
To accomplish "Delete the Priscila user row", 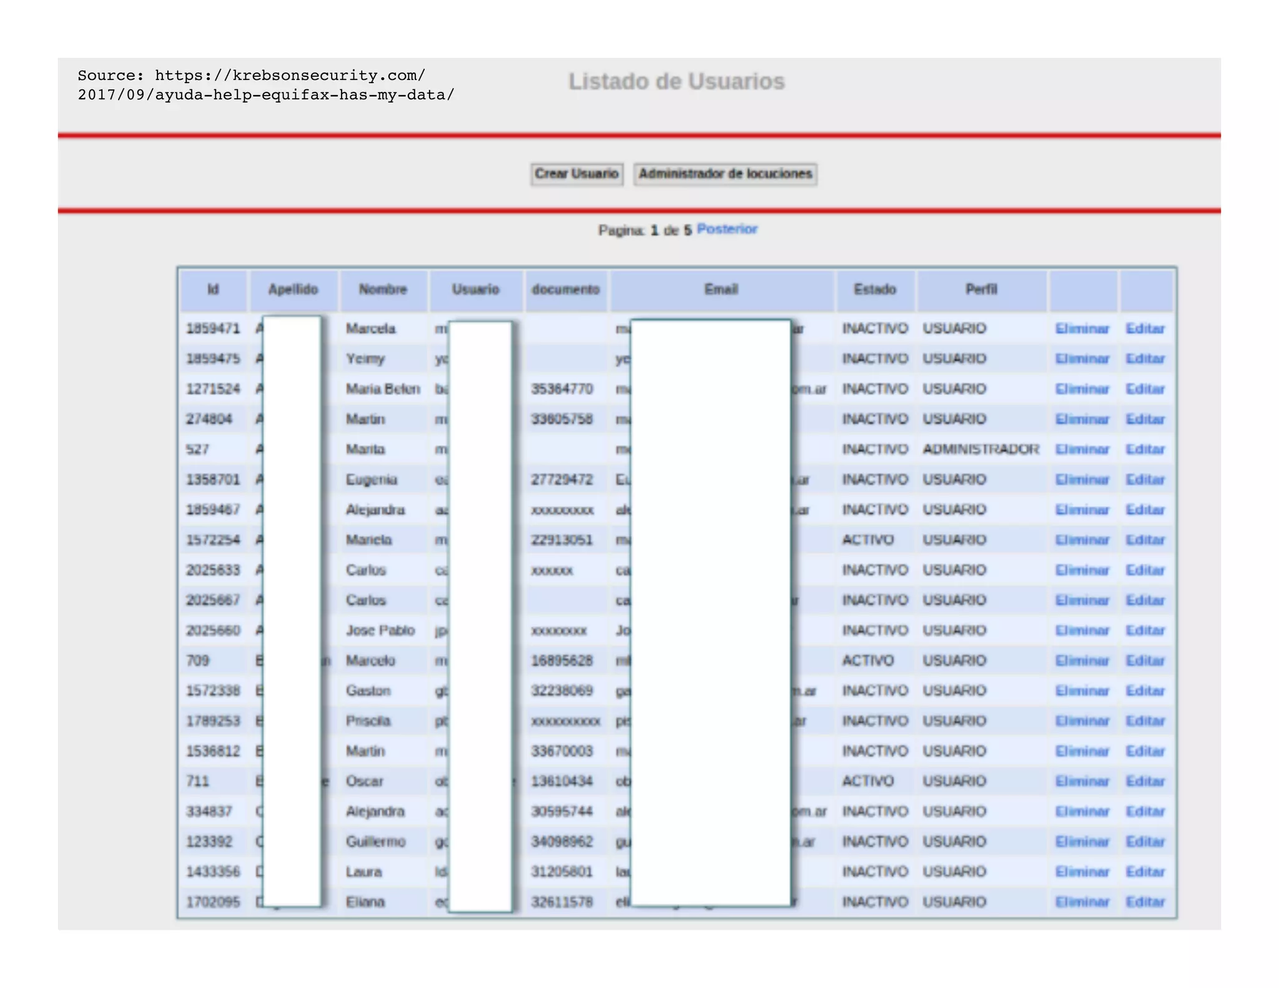I will coord(1082,721).
